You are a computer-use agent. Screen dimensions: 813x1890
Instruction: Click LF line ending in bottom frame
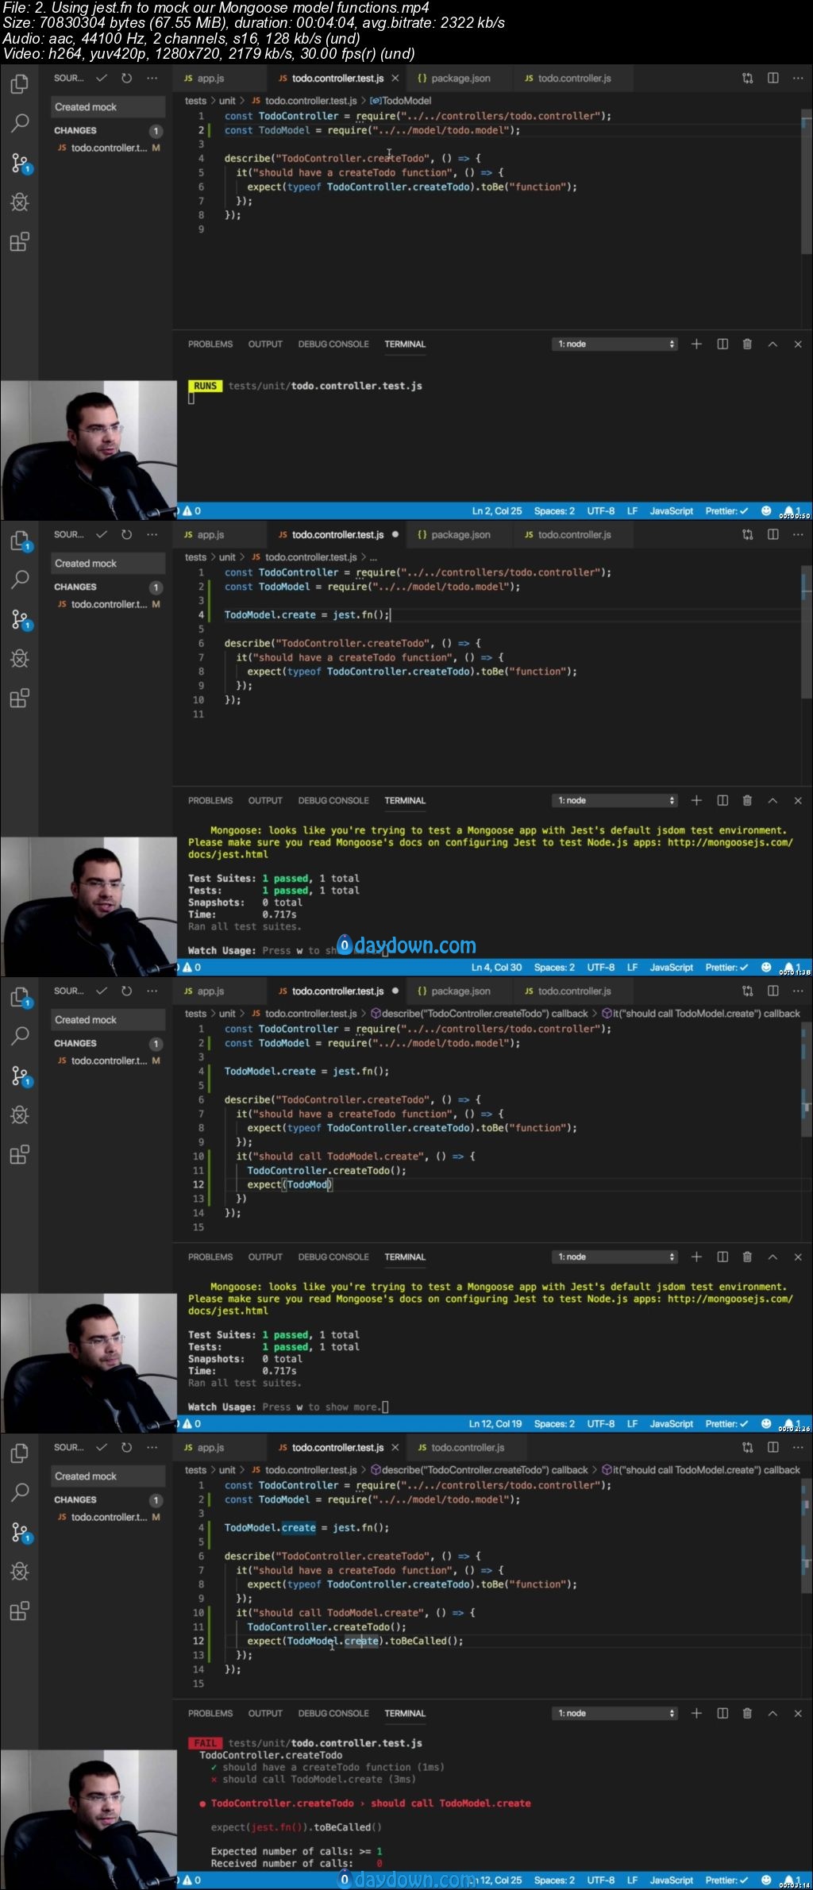tap(632, 1880)
